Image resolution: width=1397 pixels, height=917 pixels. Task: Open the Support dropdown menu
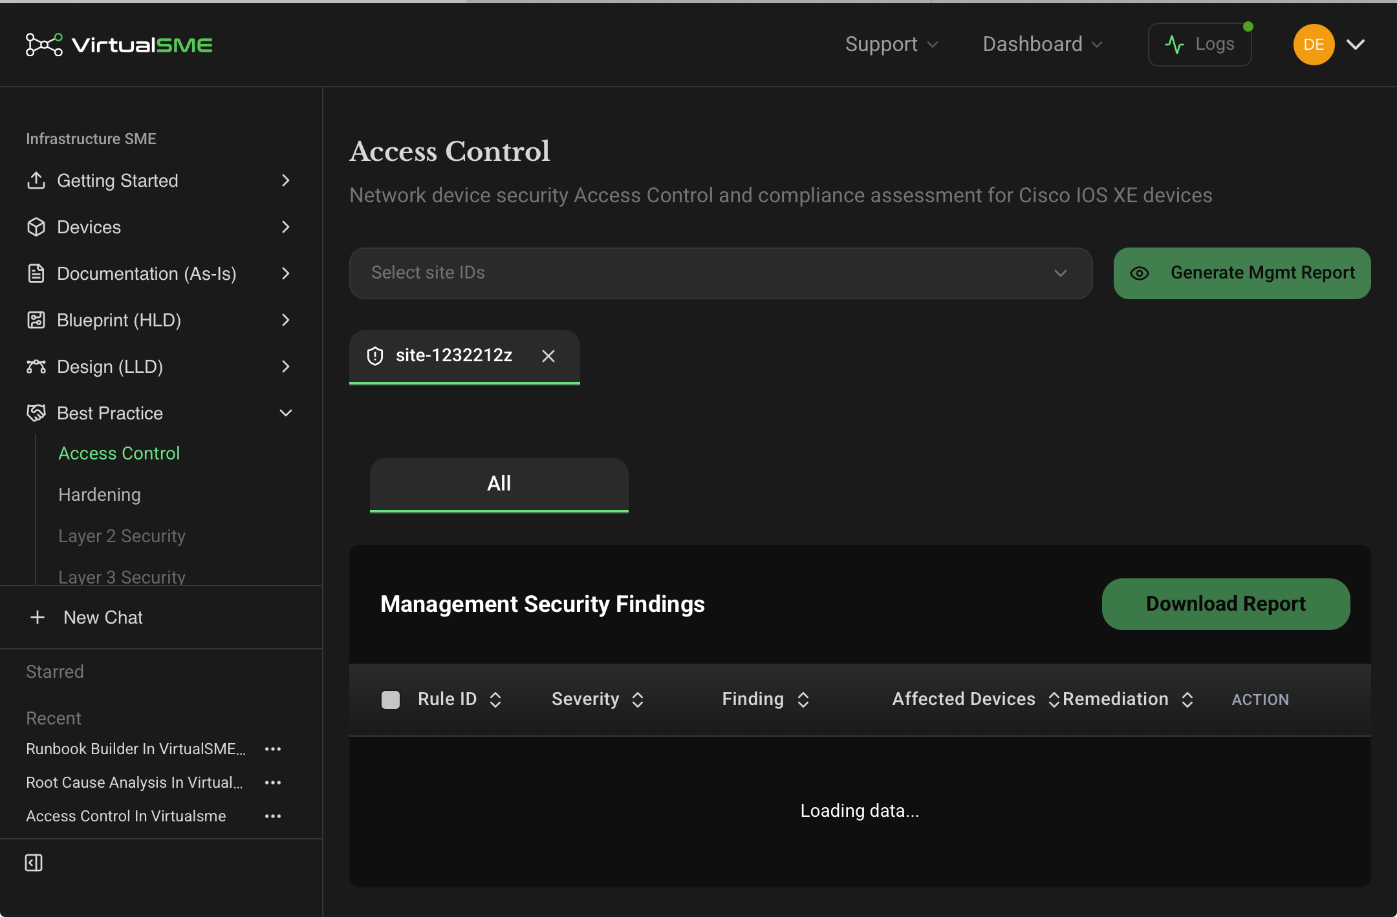pos(891,45)
